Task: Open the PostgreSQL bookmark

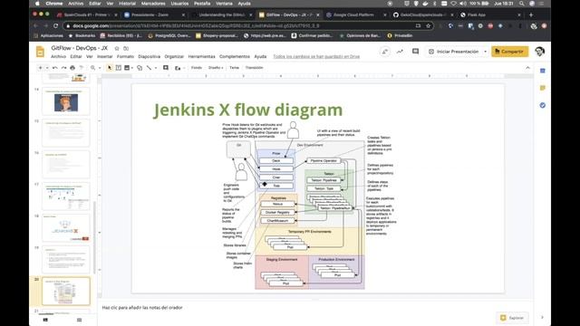Action: click(169, 36)
